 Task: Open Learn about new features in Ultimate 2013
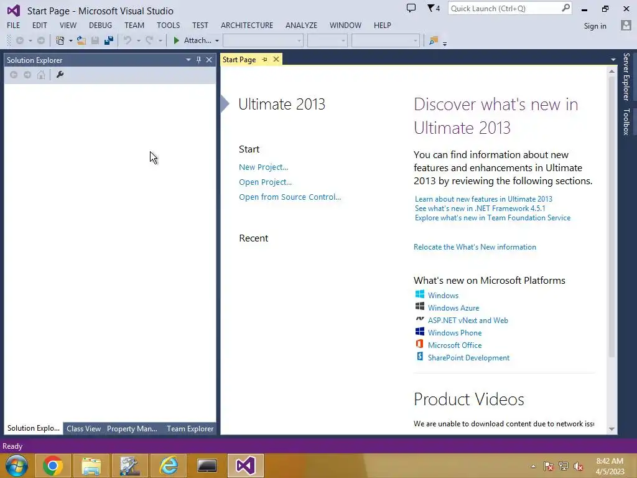pyautogui.click(x=483, y=199)
